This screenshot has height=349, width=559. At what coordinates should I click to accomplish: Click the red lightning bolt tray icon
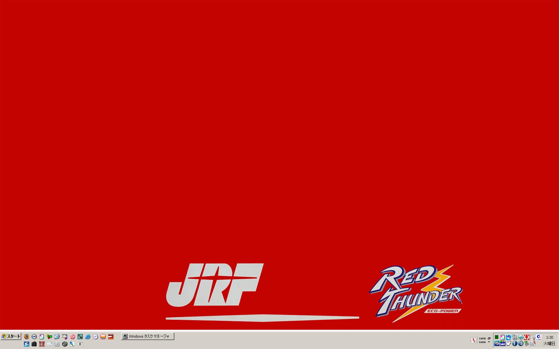click(527, 337)
